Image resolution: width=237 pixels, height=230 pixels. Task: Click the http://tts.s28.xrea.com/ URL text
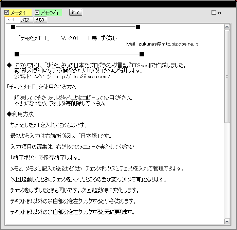click(x=83, y=76)
